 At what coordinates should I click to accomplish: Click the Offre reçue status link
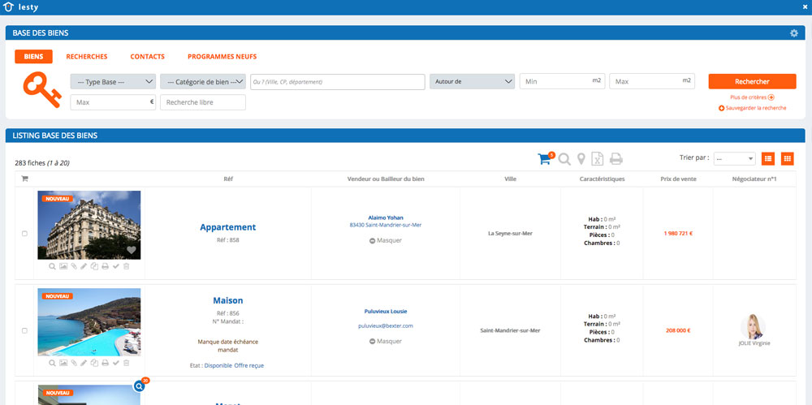click(x=249, y=365)
